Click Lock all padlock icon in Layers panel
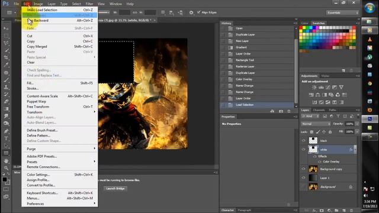This screenshot has width=379, height=213. (x=330, y=131)
